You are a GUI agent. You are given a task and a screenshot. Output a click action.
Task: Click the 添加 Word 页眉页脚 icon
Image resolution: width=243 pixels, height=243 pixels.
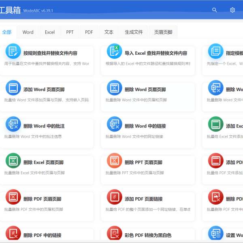13,88
